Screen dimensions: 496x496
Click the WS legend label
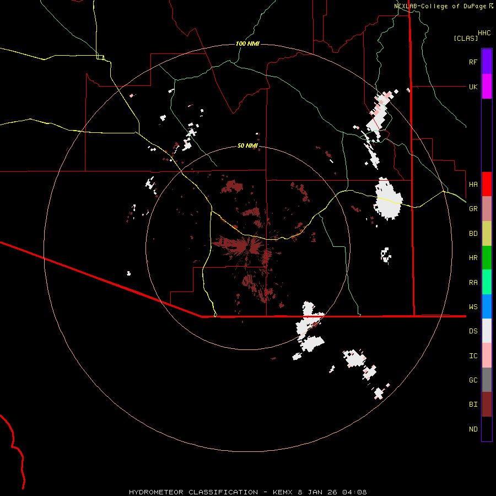pos(473,307)
